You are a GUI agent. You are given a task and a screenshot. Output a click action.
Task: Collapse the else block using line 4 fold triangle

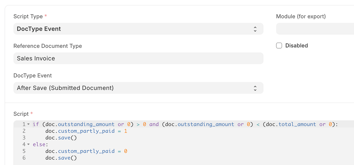(x=28, y=144)
